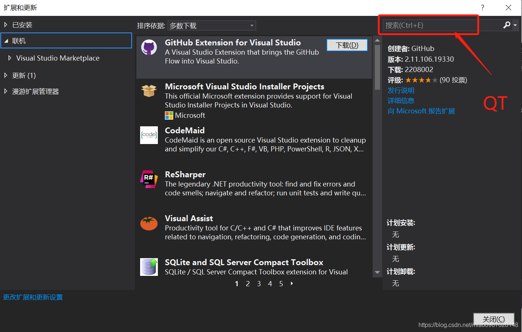Image resolution: width=522 pixels, height=332 pixels.
Task: Go to results page 3
Action: point(259,284)
